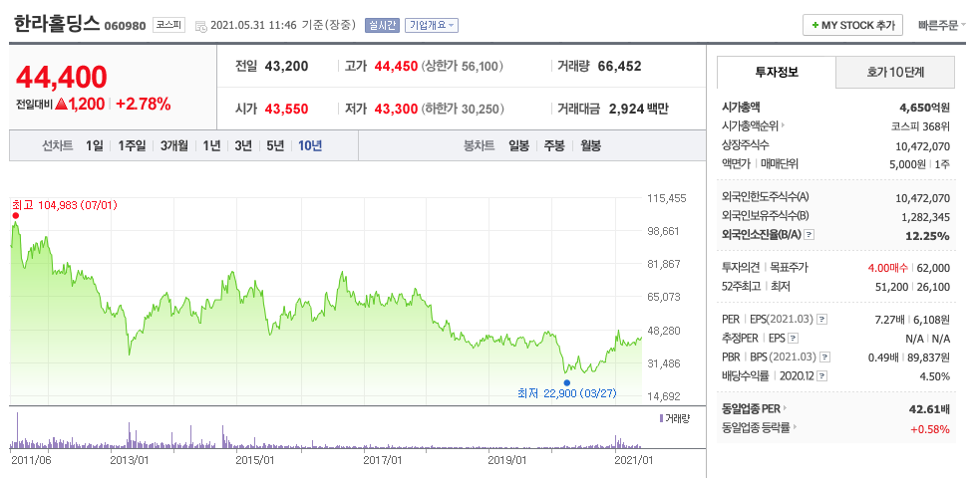Click the 2013/01 x-axis label
973x478 pixels.
[130, 460]
